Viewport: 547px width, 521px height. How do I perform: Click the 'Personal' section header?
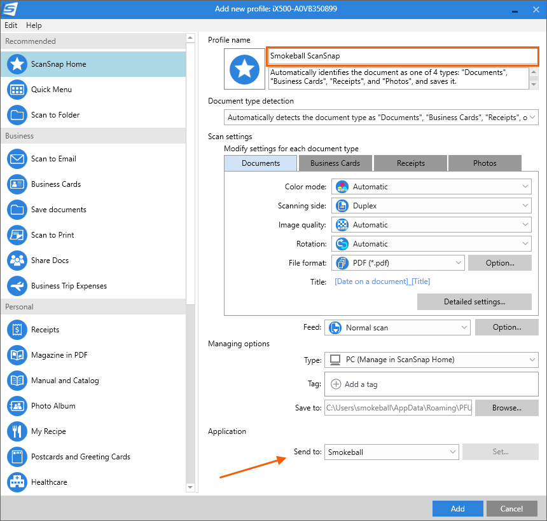coord(93,307)
